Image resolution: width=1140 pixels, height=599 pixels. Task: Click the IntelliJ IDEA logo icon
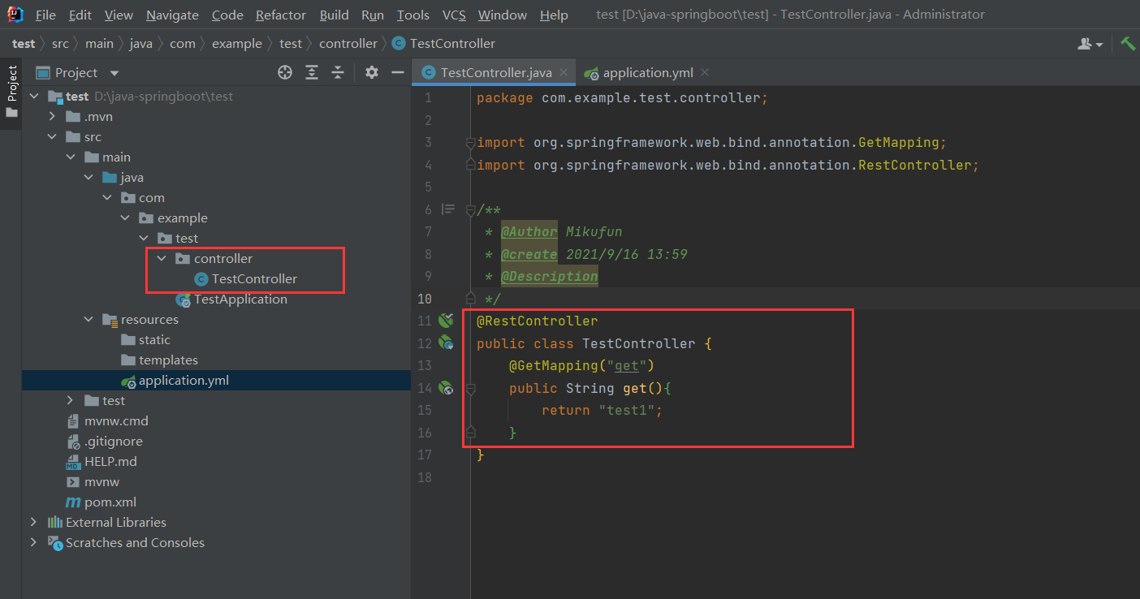tap(15, 14)
